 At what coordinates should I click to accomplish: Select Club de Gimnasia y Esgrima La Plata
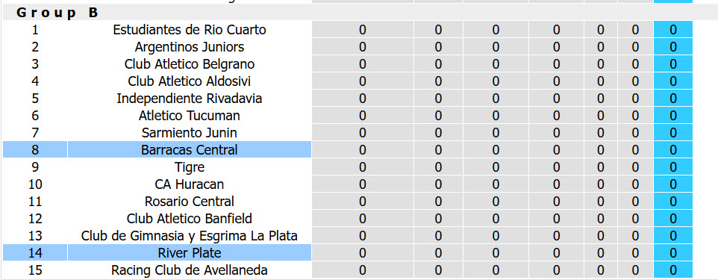pos(189,236)
